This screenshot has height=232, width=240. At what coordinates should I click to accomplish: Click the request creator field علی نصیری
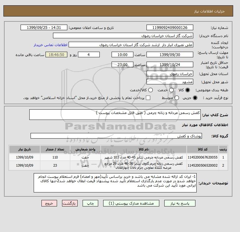point(131,45)
